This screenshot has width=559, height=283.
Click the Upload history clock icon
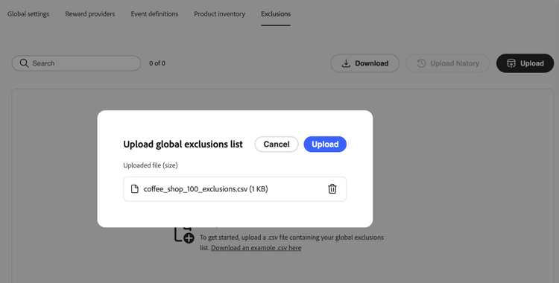pyautogui.click(x=421, y=63)
